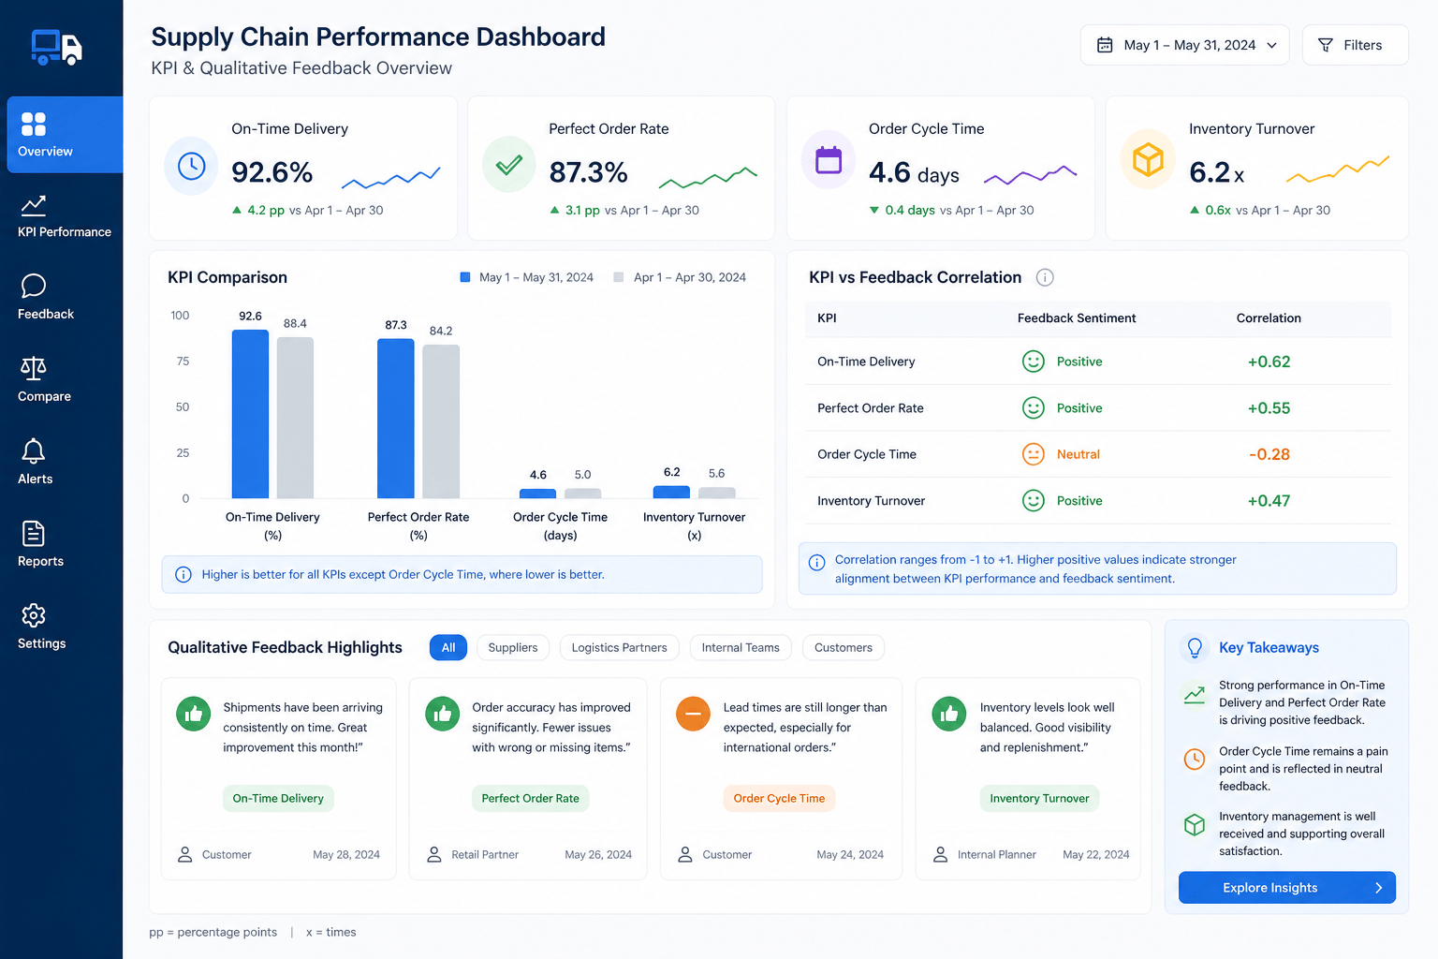This screenshot has width=1438, height=959.
Task: Select the Logistics Partners filter tab
Action: (619, 647)
